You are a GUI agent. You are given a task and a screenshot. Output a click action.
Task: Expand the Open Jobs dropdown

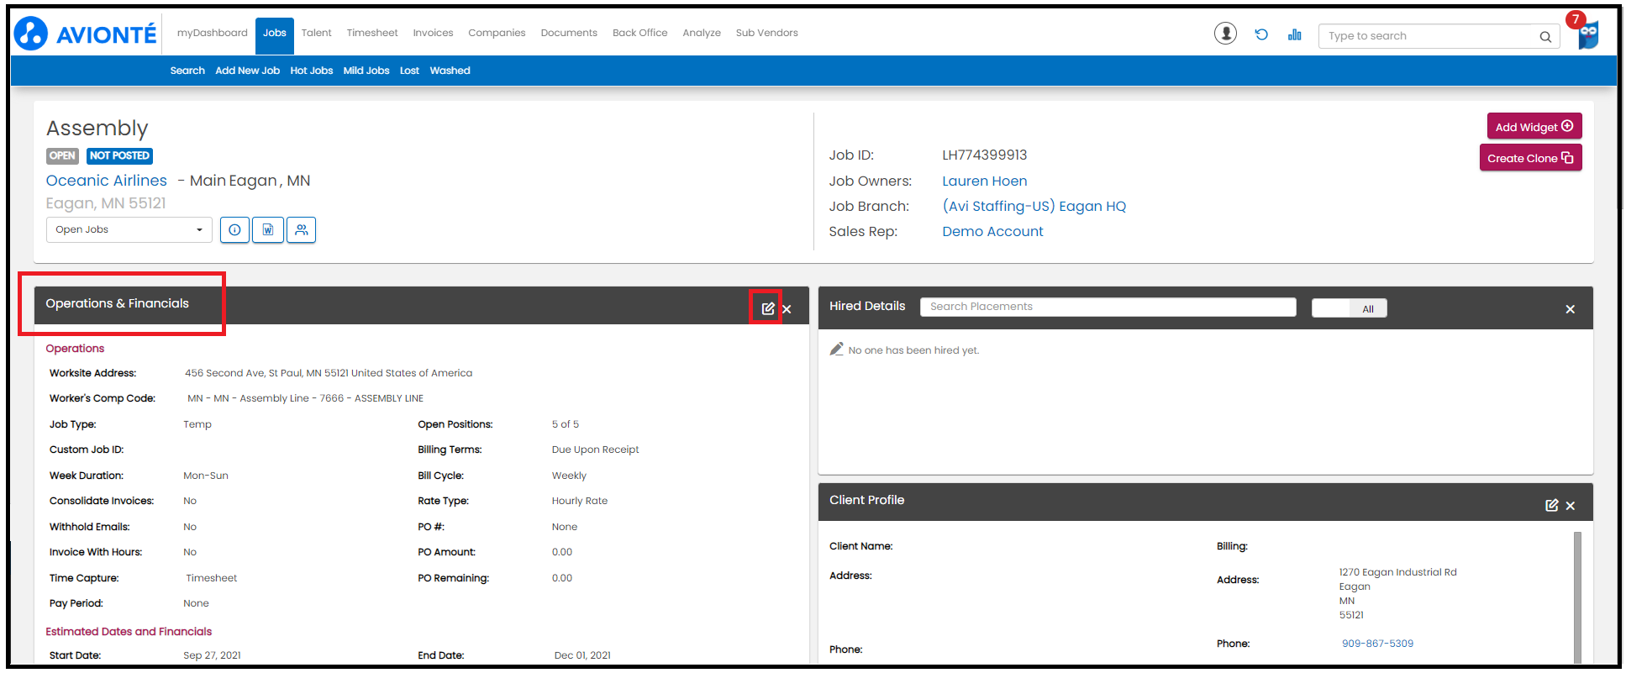pyautogui.click(x=129, y=230)
